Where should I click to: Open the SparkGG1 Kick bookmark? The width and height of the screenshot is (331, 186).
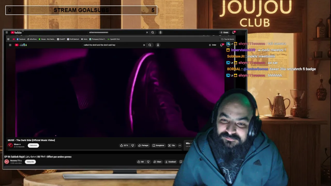point(114,39)
